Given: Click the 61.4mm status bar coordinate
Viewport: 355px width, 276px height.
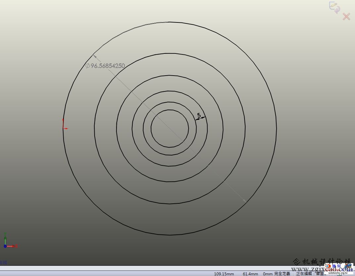Looking at the screenshot, I should [x=250, y=274].
